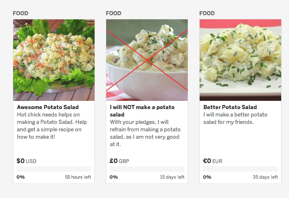This screenshot has height=198, width=289.
Task: Click the Awesome Potato Salad photo with lettuce
Action: [54, 60]
